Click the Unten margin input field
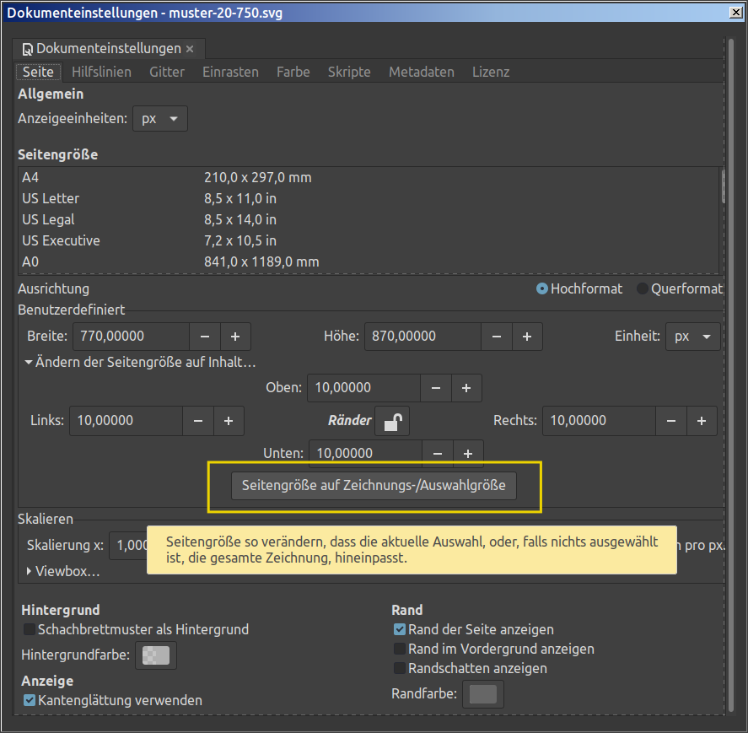The height and width of the screenshot is (733, 748). (366, 453)
